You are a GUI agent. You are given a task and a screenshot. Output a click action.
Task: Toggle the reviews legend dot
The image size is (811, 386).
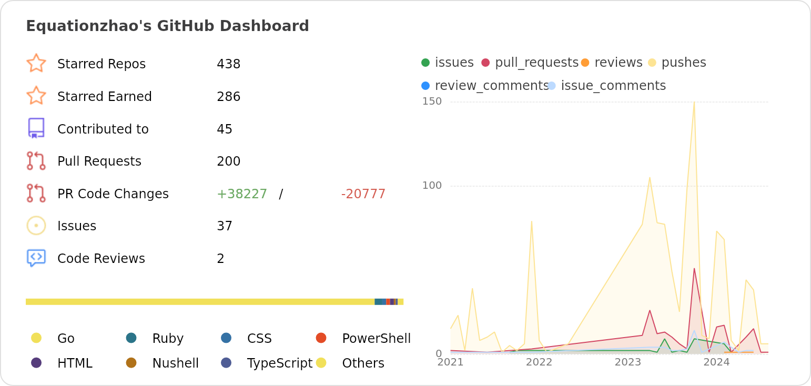coord(585,63)
